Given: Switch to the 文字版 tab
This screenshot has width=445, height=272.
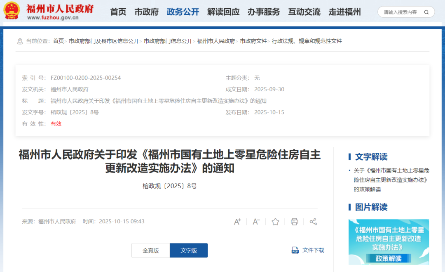Looking at the screenshot, I should click(188, 250).
